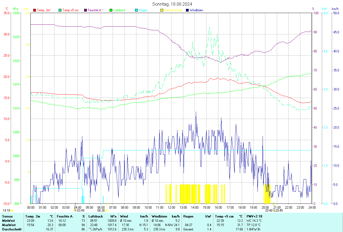Click the 03:49 time label below the axis
343x232 pixels.
tap(81, 211)
